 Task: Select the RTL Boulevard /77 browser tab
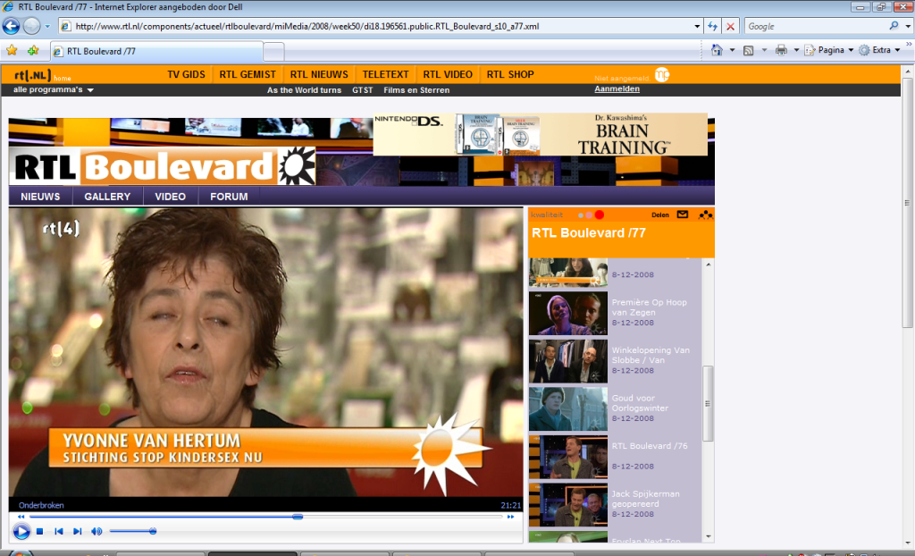coord(156,51)
